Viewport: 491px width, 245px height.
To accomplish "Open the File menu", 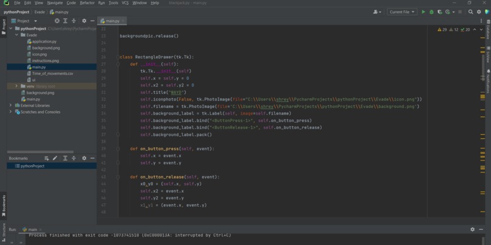I will pos(17,3).
